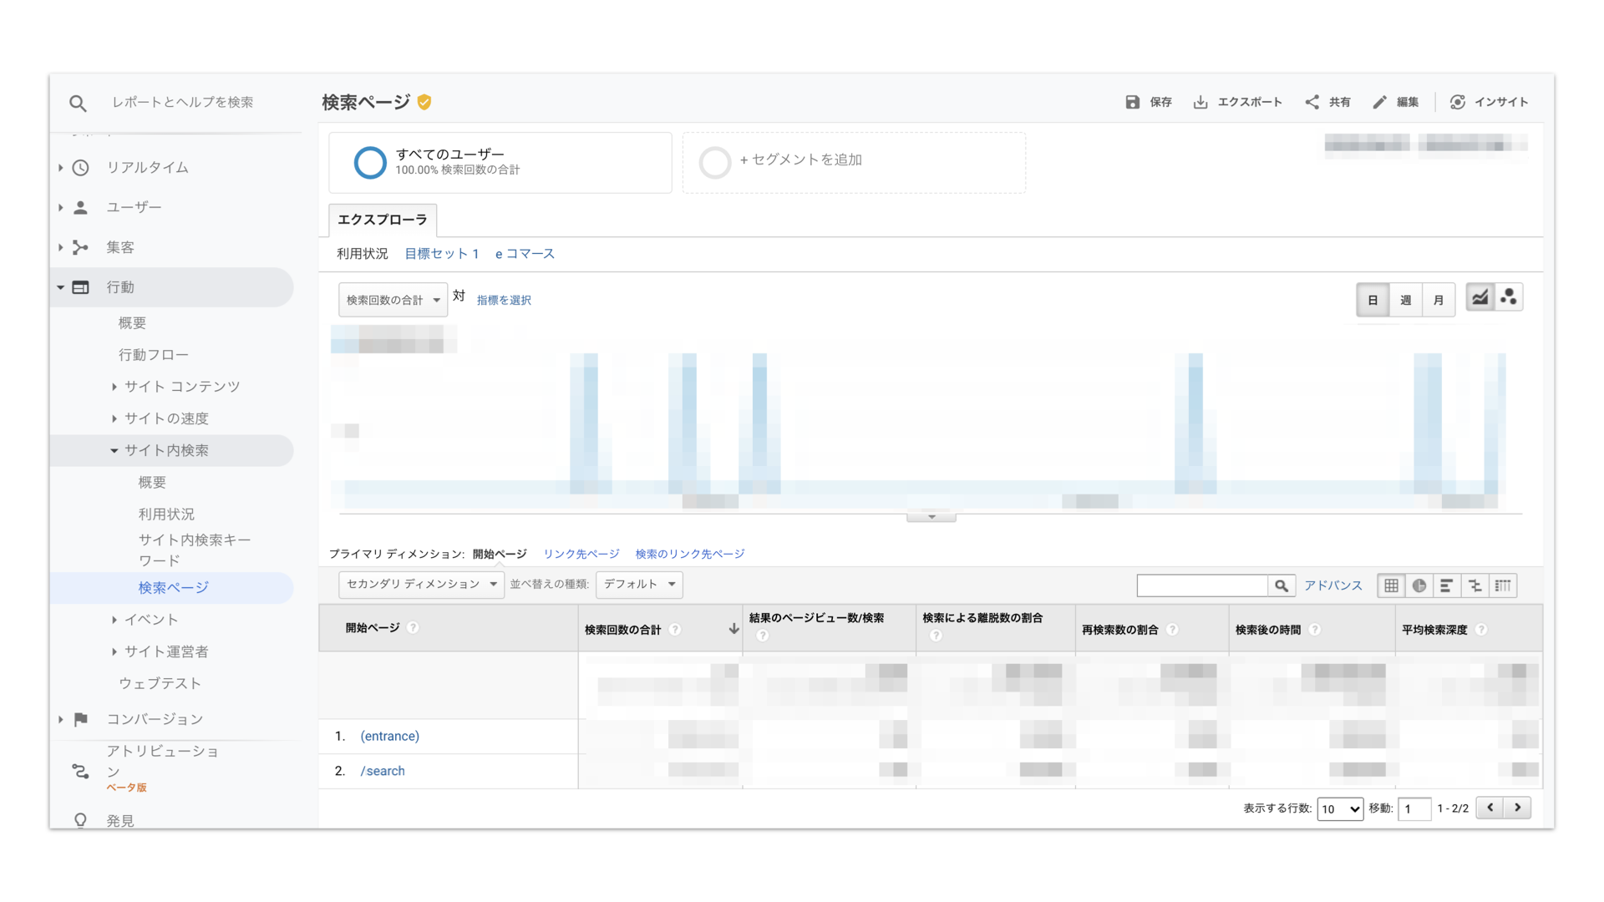Select the performance bar view icon
The height and width of the screenshot is (902, 1604).
coord(1447,585)
